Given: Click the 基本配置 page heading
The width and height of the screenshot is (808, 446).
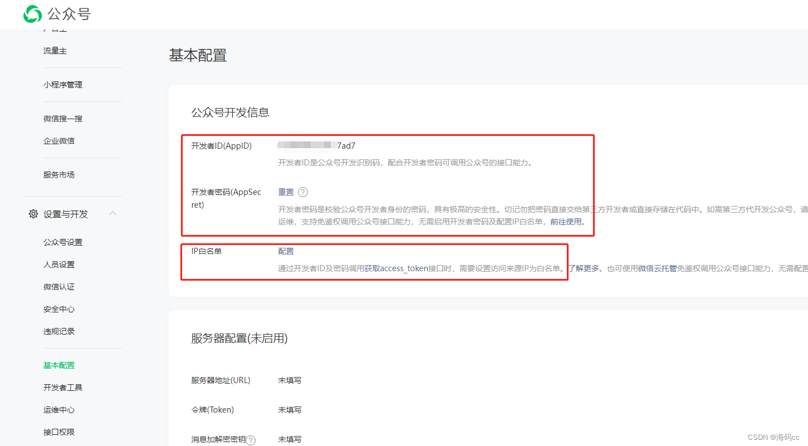Looking at the screenshot, I should pos(198,56).
